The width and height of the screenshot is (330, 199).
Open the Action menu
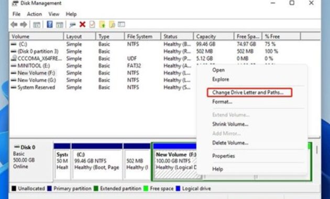(x=34, y=14)
